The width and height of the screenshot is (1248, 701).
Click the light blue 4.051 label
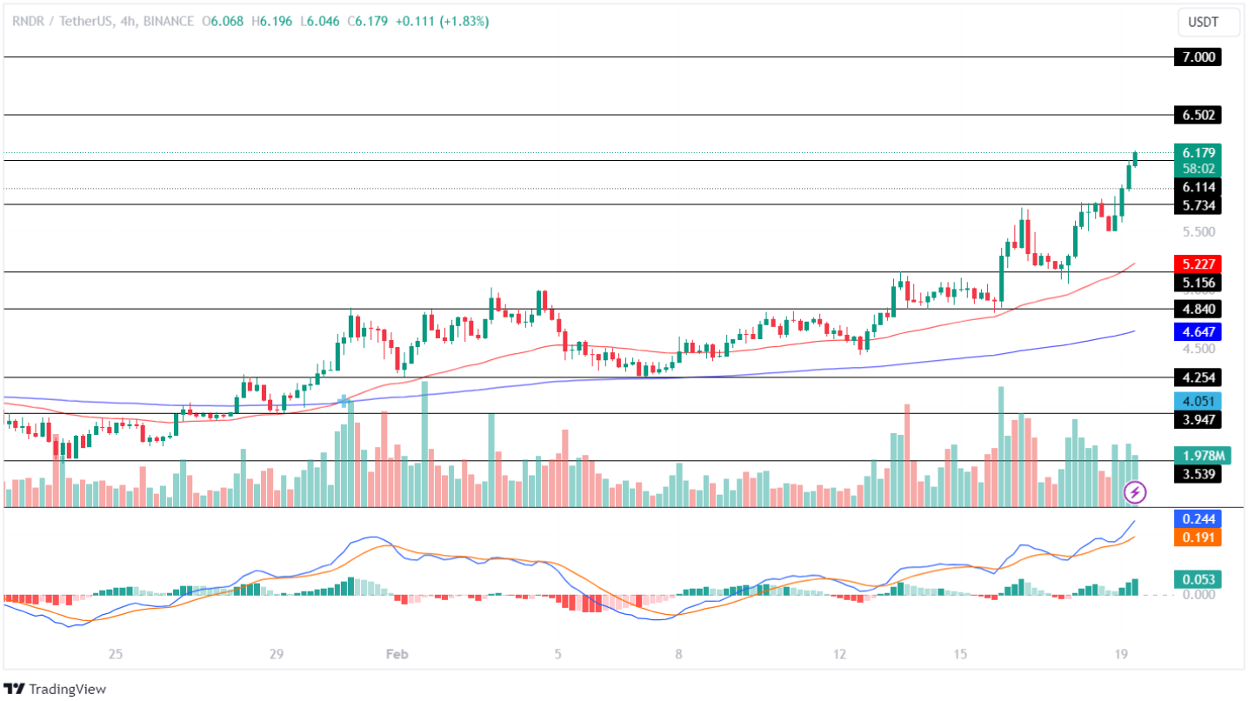point(1197,401)
